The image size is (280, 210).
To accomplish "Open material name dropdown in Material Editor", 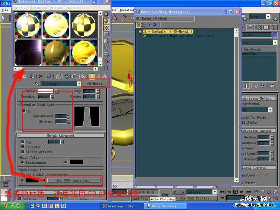I will coord(79,84).
